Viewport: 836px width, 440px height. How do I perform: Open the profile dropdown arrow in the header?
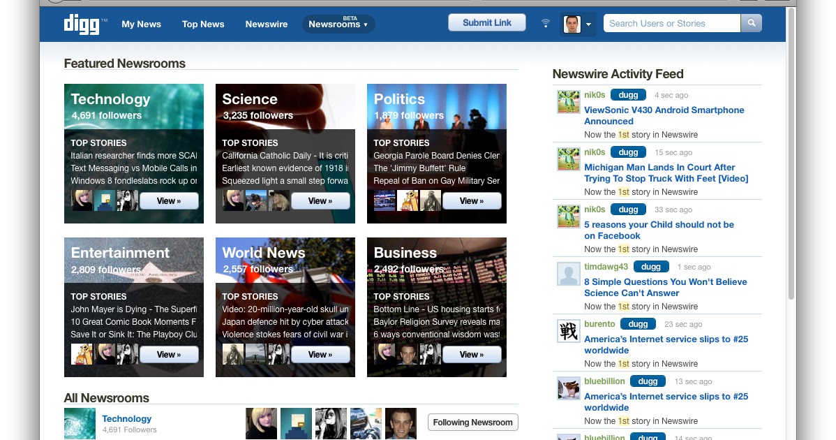[x=588, y=24]
